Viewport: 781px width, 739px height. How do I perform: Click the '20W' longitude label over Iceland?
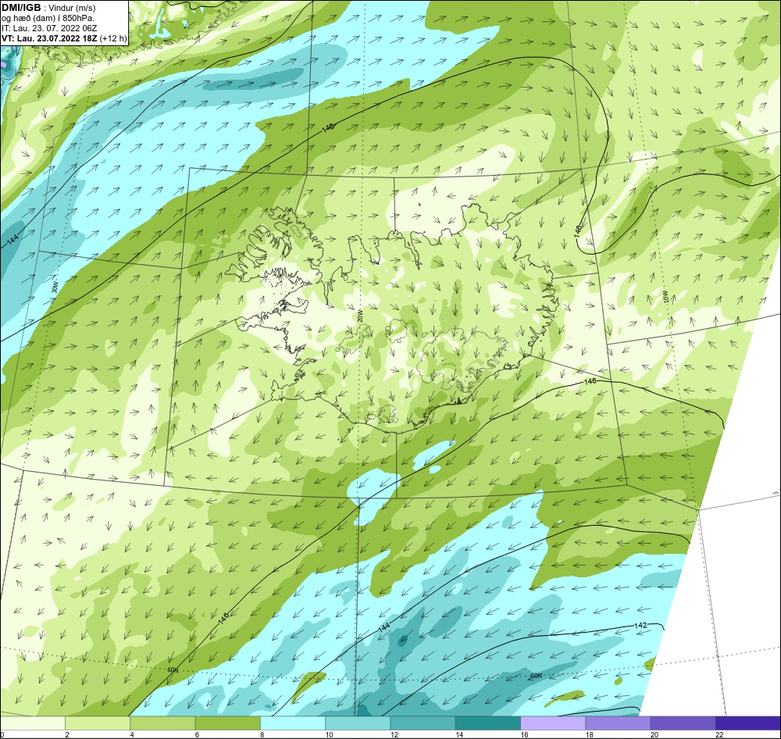point(360,316)
